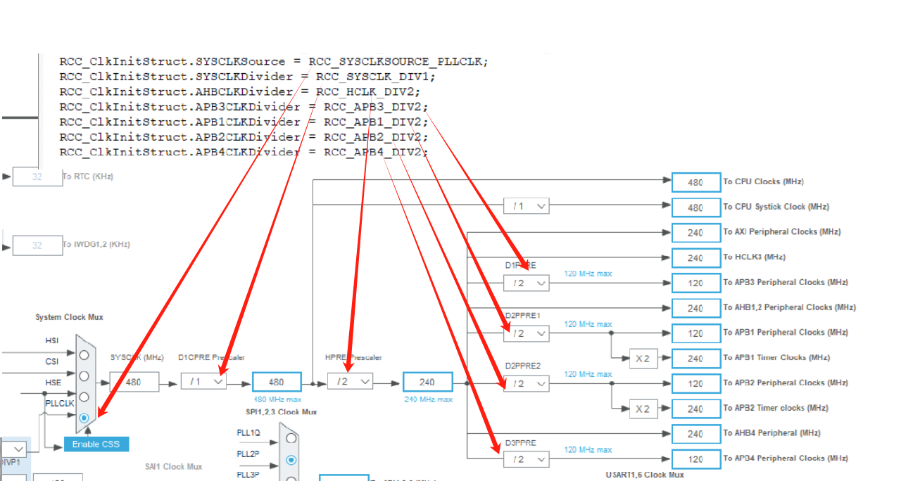The image size is (901, 481).
Task: Open the D1CPRE Prescaler dropdown
Action: pos(203,381)
